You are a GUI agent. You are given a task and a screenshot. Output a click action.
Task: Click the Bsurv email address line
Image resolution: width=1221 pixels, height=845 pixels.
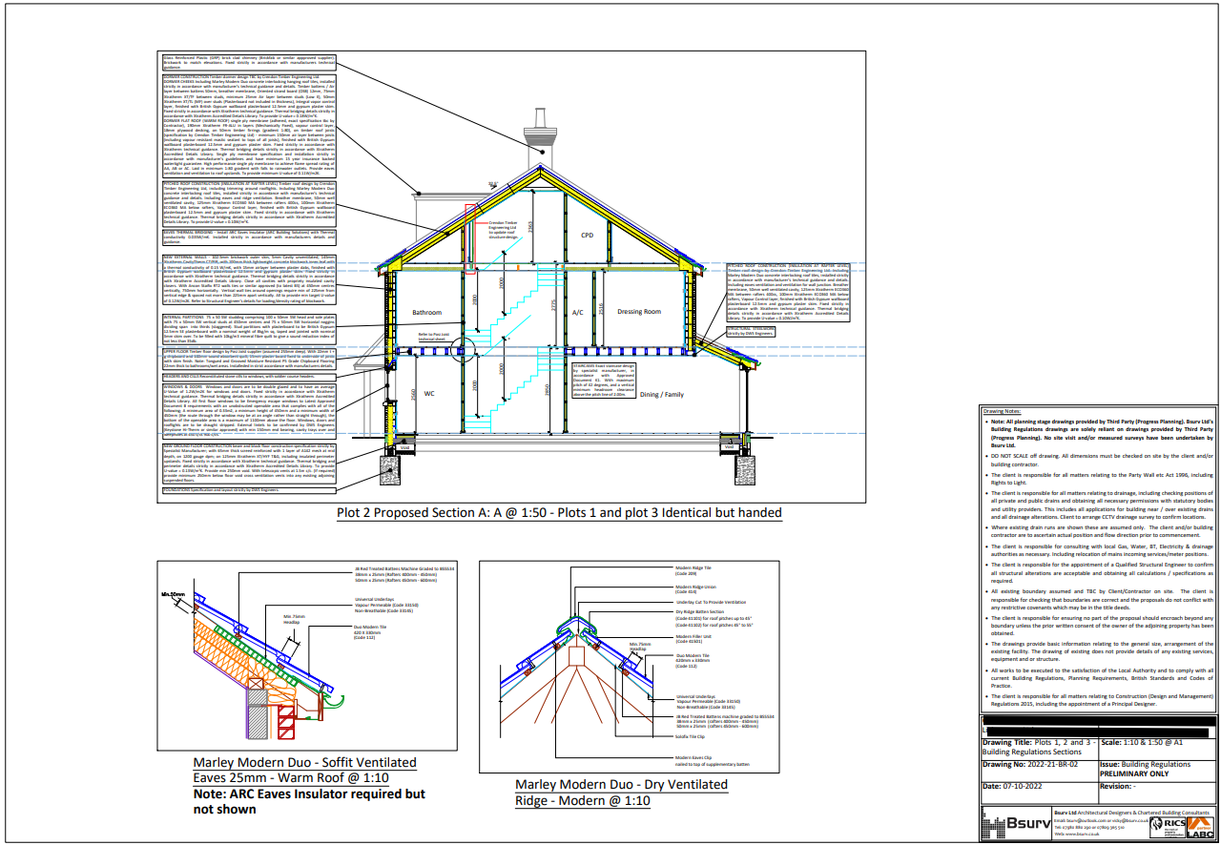pos(1100,820)
